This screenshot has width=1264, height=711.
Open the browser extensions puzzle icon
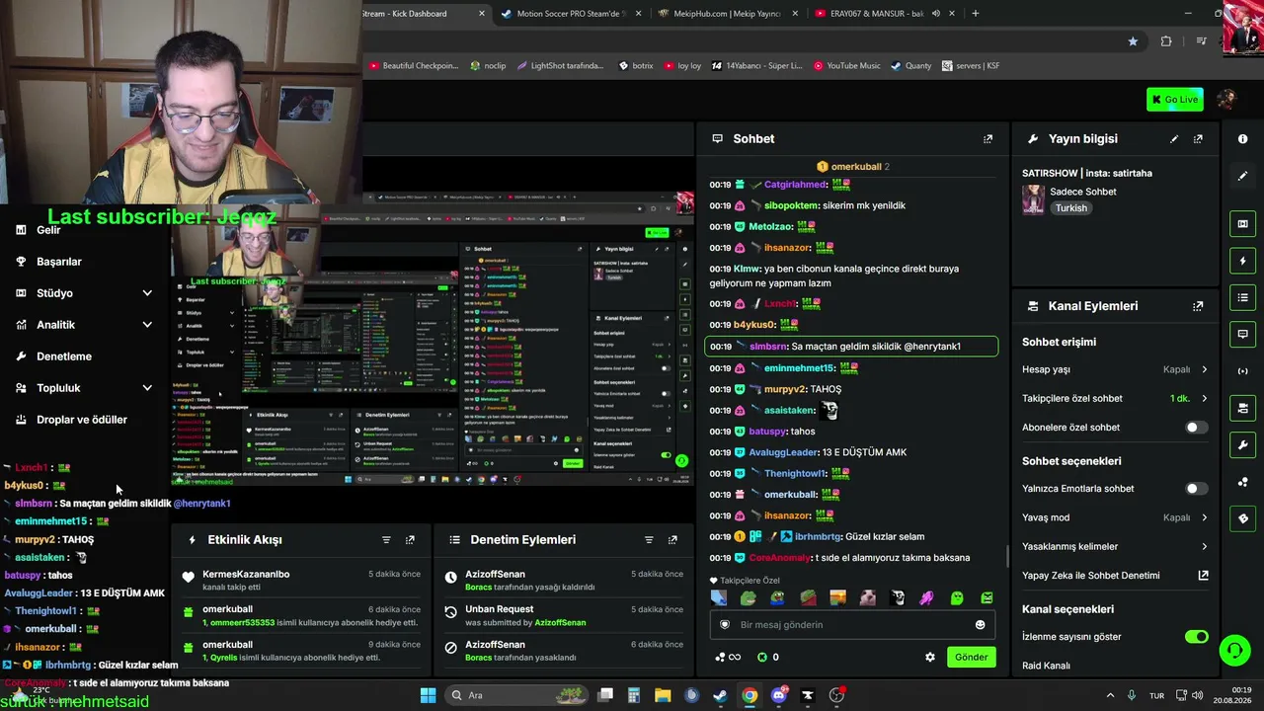click(1166, 41)
